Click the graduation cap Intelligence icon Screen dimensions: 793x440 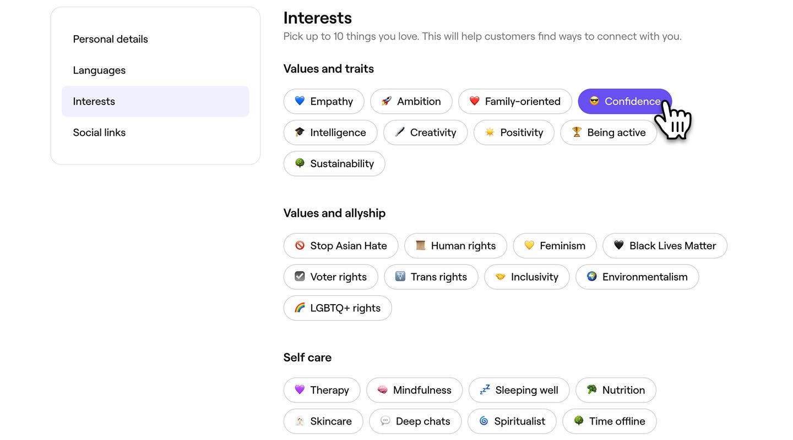tap(300, 133)
